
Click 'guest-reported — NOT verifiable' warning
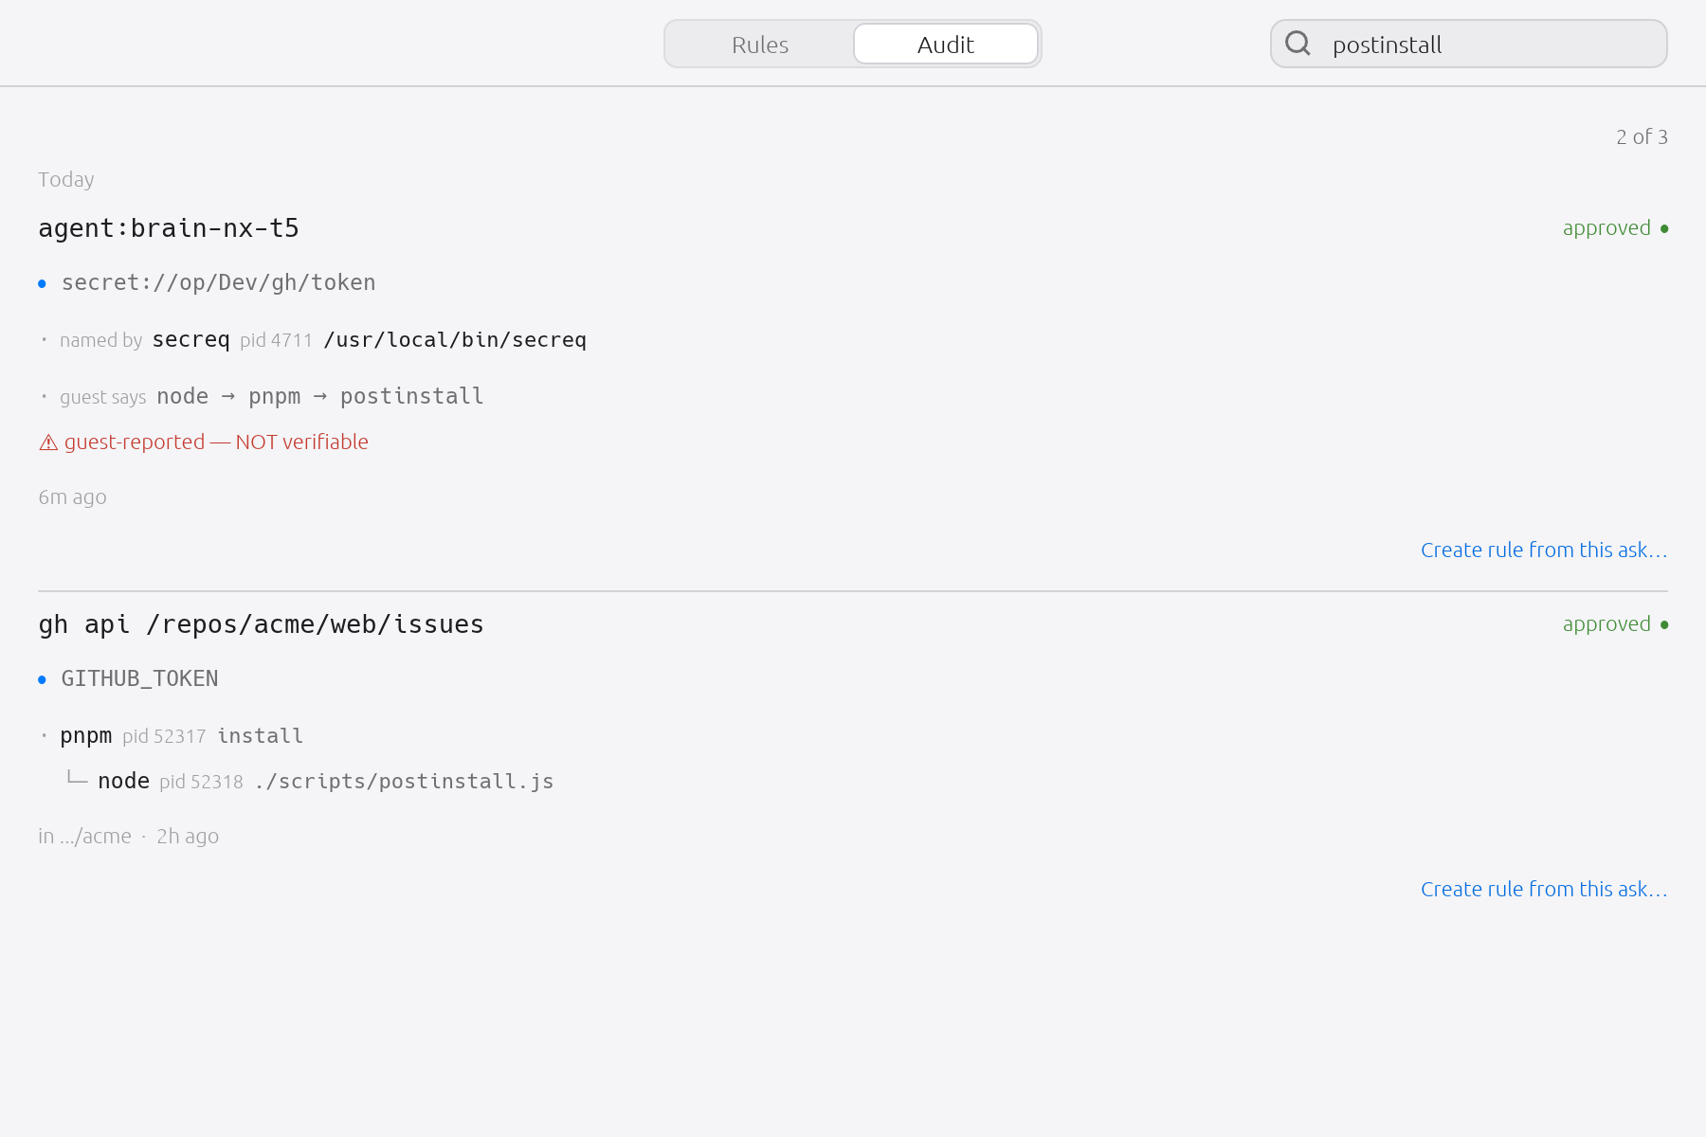(x=216, y=442)
